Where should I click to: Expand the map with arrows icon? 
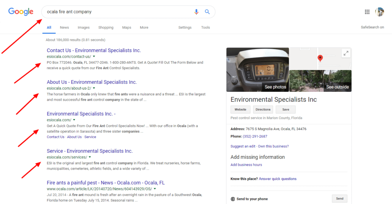[346, 53]
